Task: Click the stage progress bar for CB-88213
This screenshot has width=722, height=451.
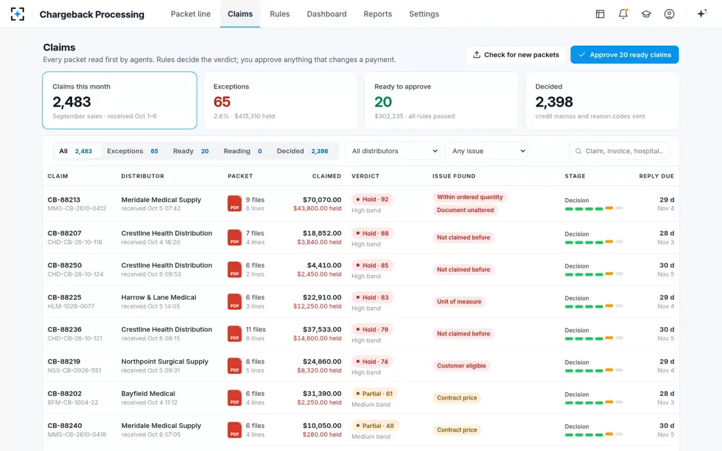Action: coord(594,209)
